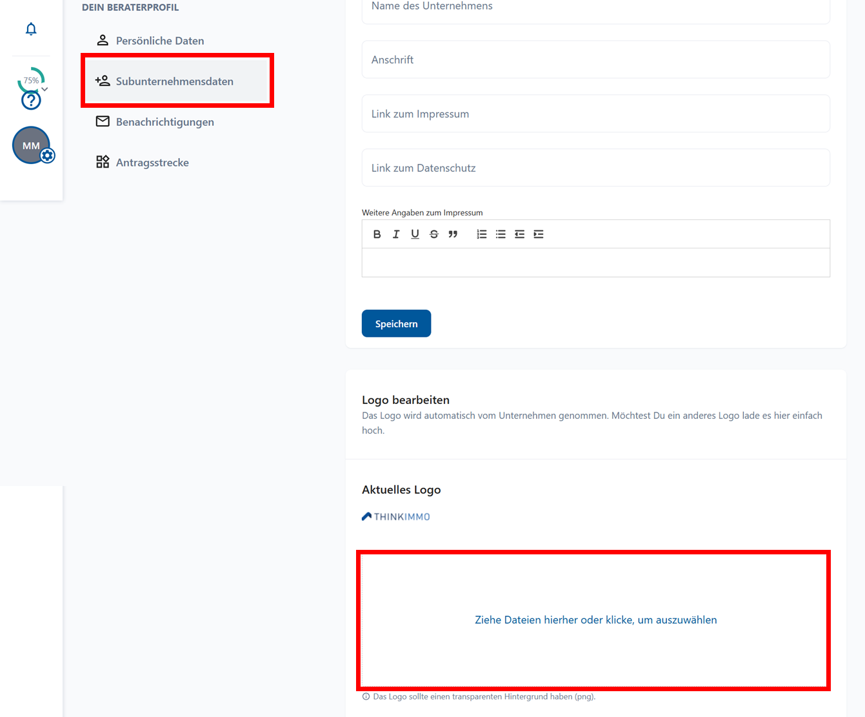
Task: Apply strikethrough formatting in editor
Action: [434, 234]
